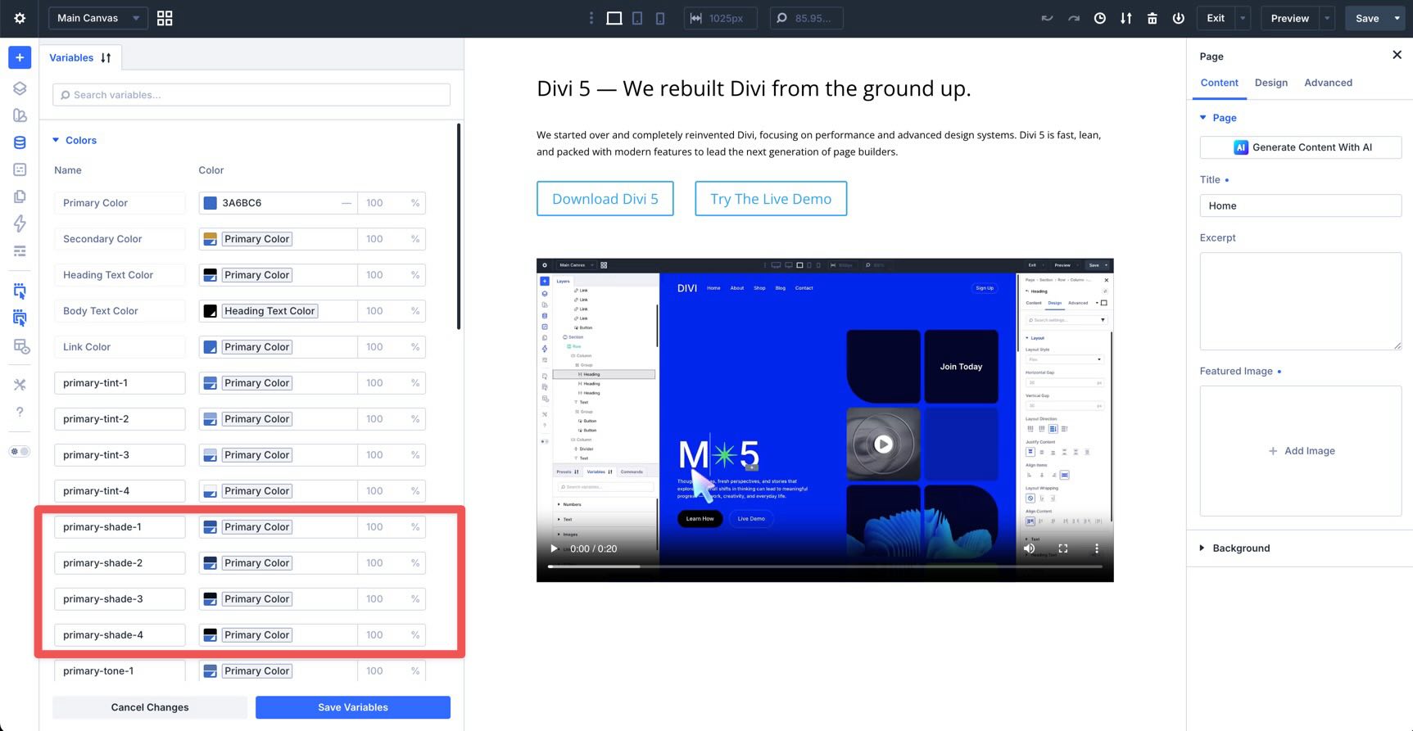Open the Main Canvas dropdown
This screenshot has width=1413, height=731.
coord(98,18)
